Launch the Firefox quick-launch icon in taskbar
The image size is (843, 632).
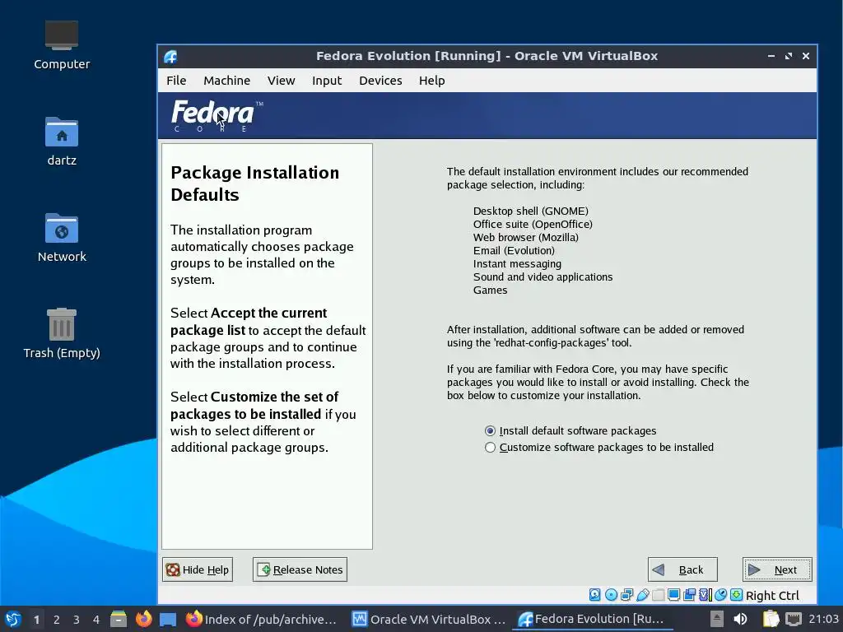point(143,619)
